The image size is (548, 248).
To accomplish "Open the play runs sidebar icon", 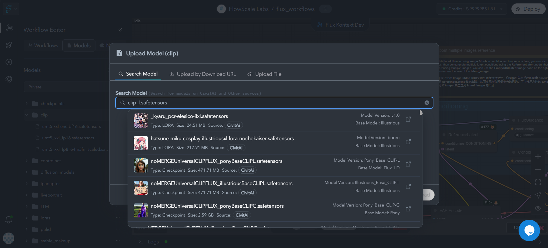I will pyautogui.click(x=9, y=62).
